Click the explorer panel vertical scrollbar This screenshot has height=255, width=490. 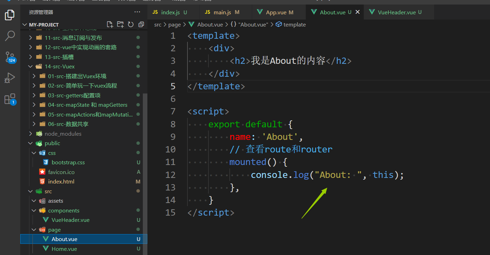146,174
